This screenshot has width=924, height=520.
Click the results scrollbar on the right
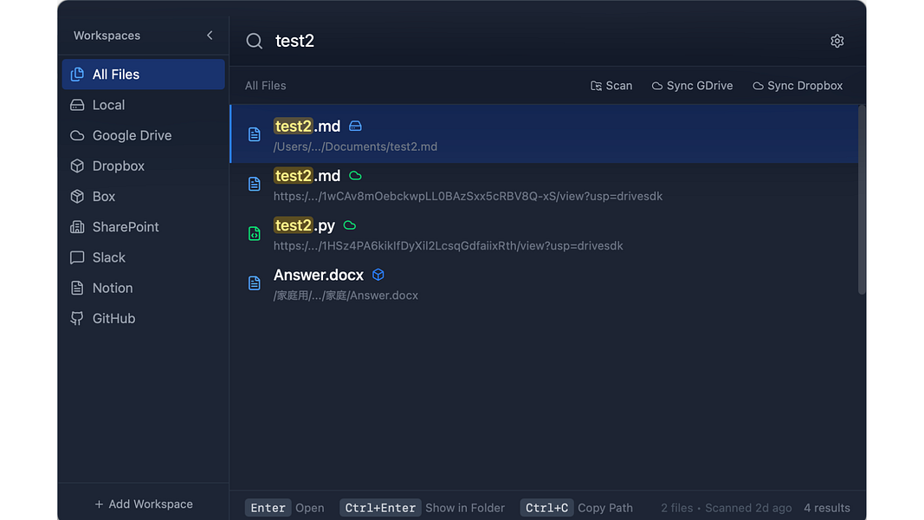861,191
